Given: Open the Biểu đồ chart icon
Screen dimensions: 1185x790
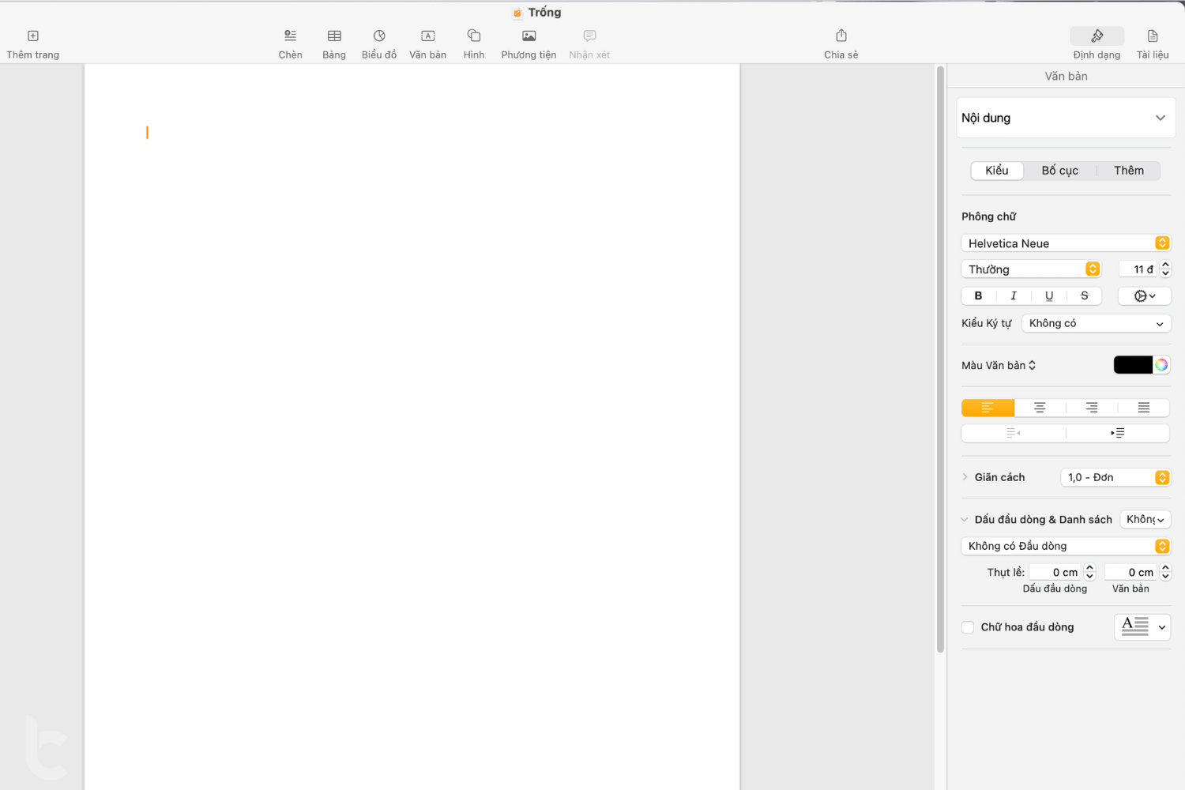Looking at the screenshot, I should coord(379,36).
